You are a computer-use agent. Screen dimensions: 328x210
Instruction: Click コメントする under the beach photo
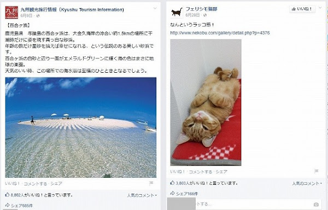[x=35, y=184]
